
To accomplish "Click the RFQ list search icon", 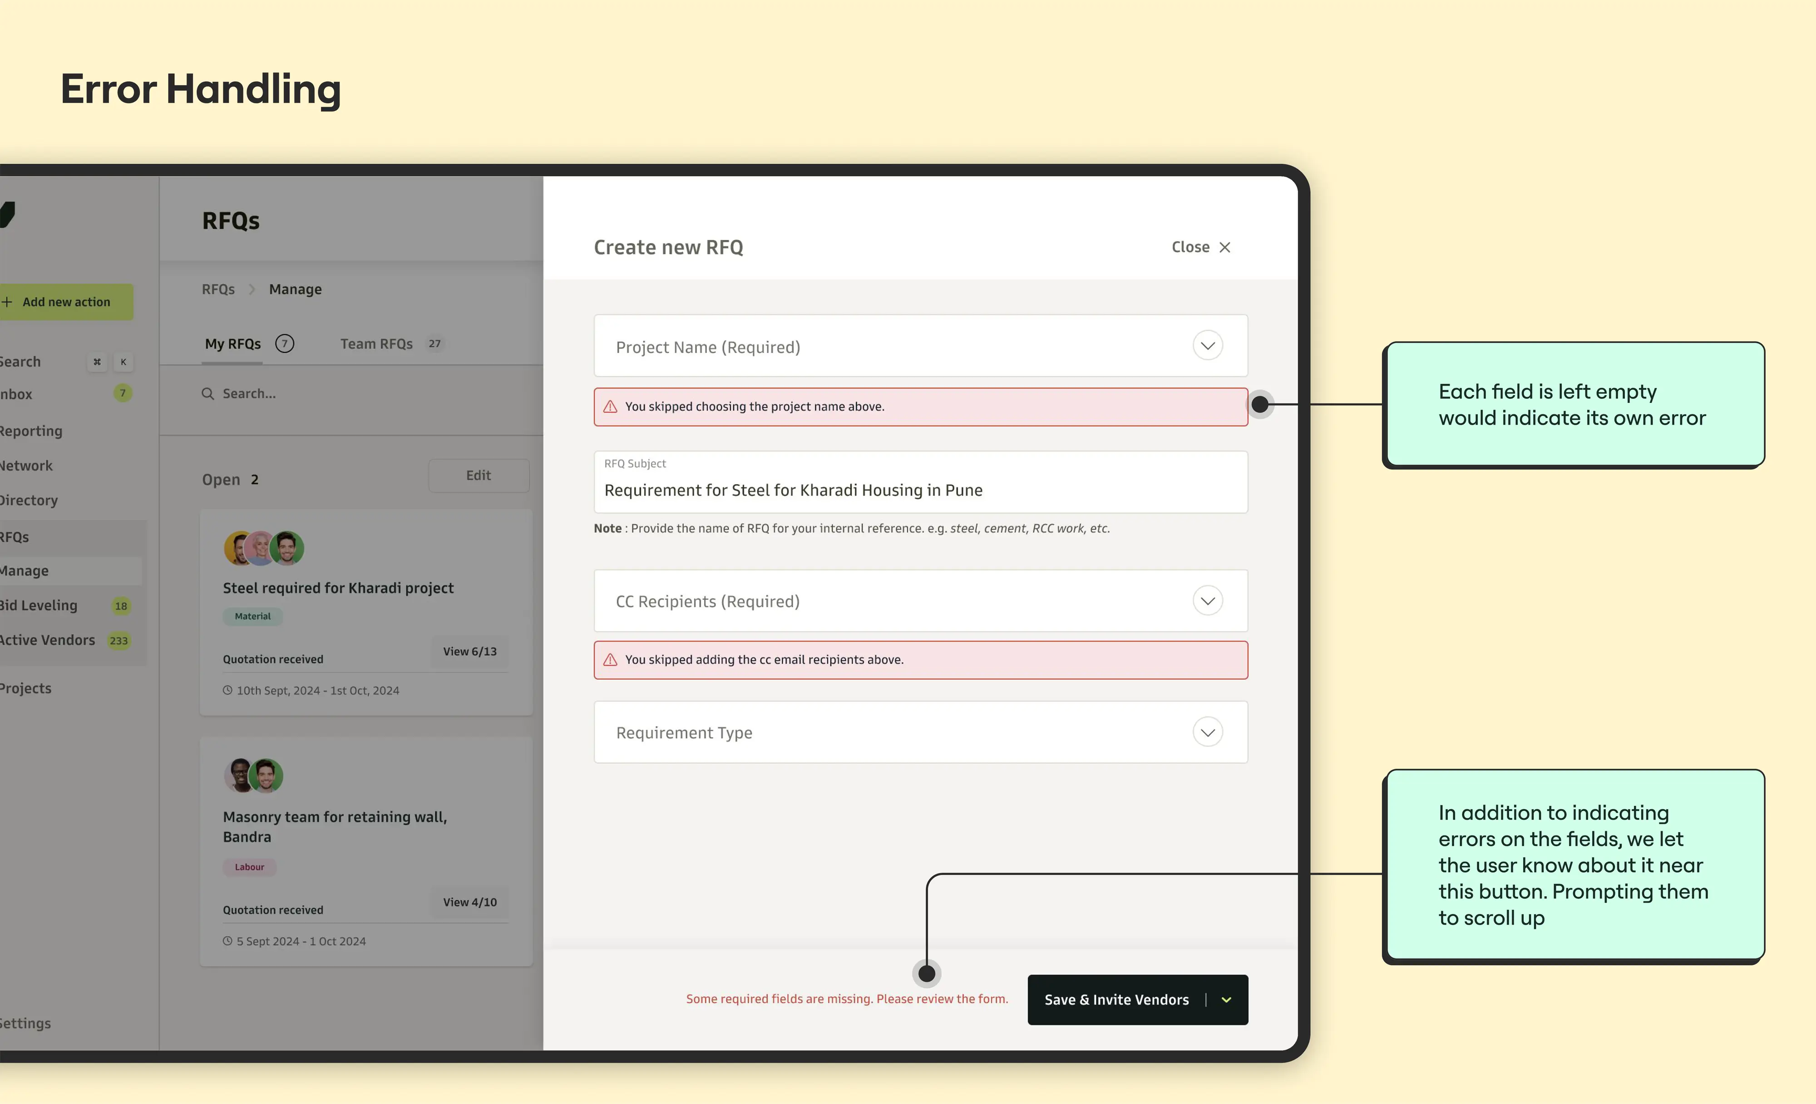I will pyautogui.click(x=208, y=393).
